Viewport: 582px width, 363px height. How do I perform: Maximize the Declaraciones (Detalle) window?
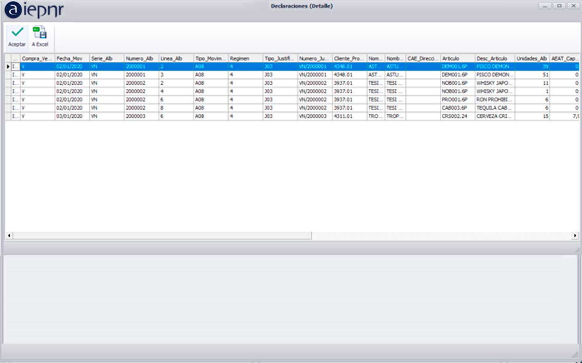(559, 6)
